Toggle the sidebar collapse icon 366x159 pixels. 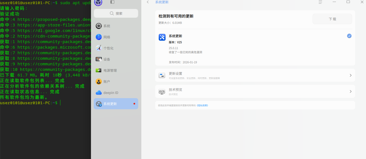point(112,2)
